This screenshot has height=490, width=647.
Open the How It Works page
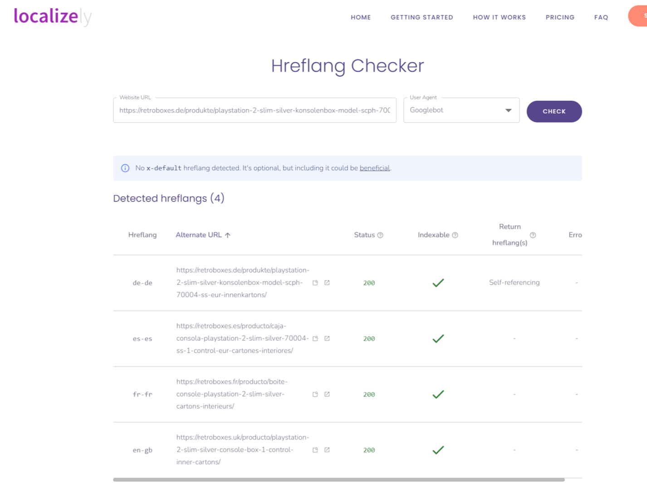pyautogui.click(x=500, y=17)
